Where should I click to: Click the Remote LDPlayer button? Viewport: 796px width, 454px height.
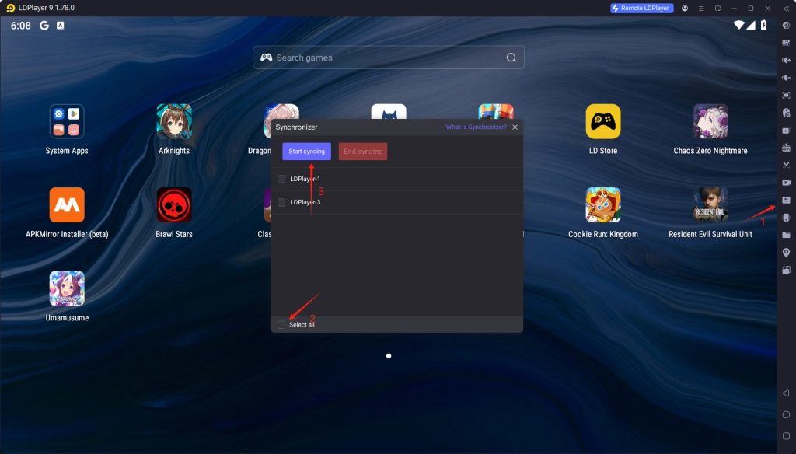641,8
